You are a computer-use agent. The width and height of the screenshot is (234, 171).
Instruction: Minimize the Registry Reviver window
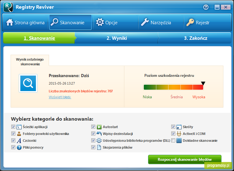pyautogui.click(x=217, y=7)
